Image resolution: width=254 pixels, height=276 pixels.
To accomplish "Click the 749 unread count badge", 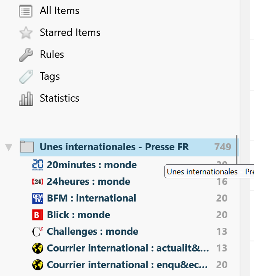I will click(x=223, y=147).
